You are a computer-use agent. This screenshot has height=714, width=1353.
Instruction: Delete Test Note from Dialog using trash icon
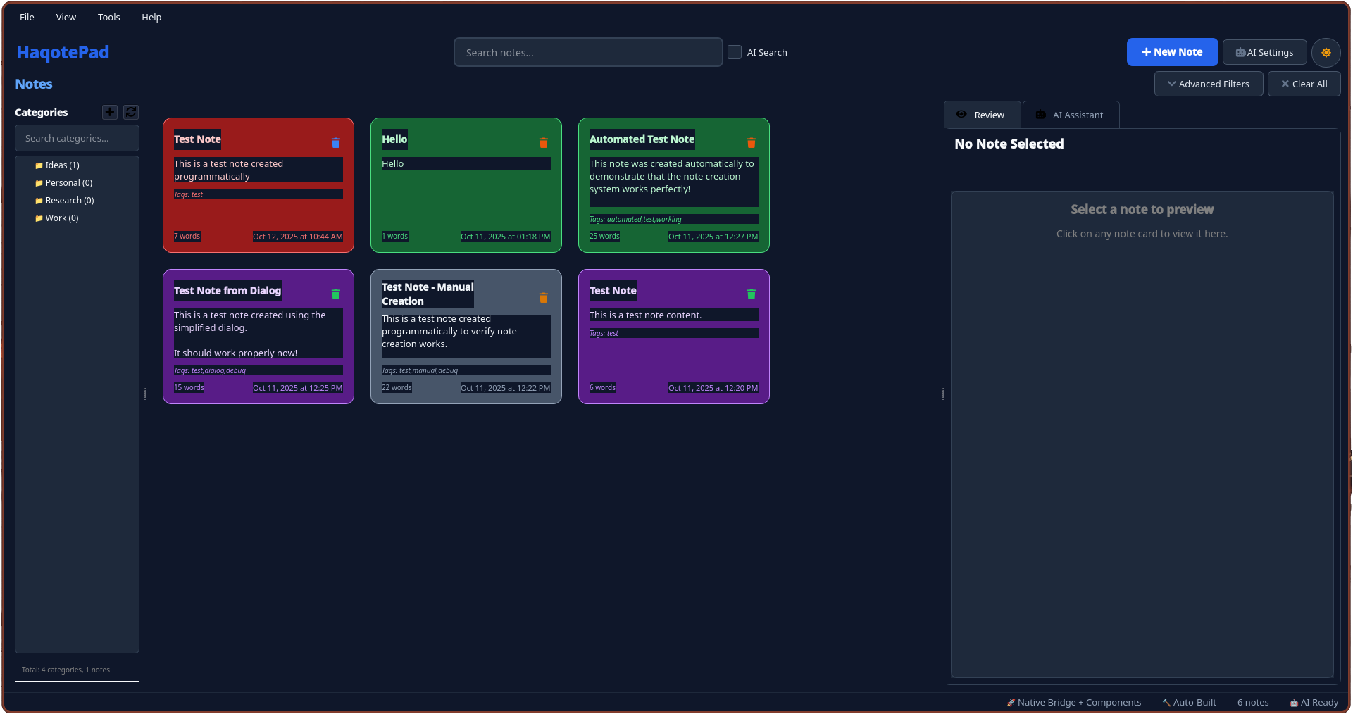[x=335, y=294]
